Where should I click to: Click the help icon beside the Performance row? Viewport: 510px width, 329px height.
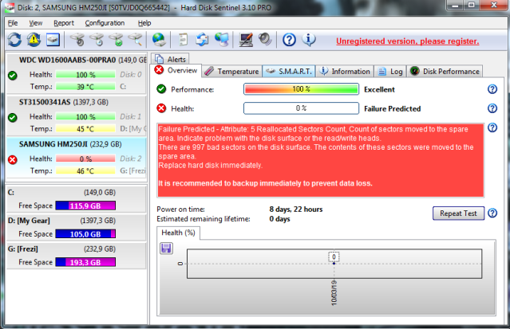tap(492, 89)
